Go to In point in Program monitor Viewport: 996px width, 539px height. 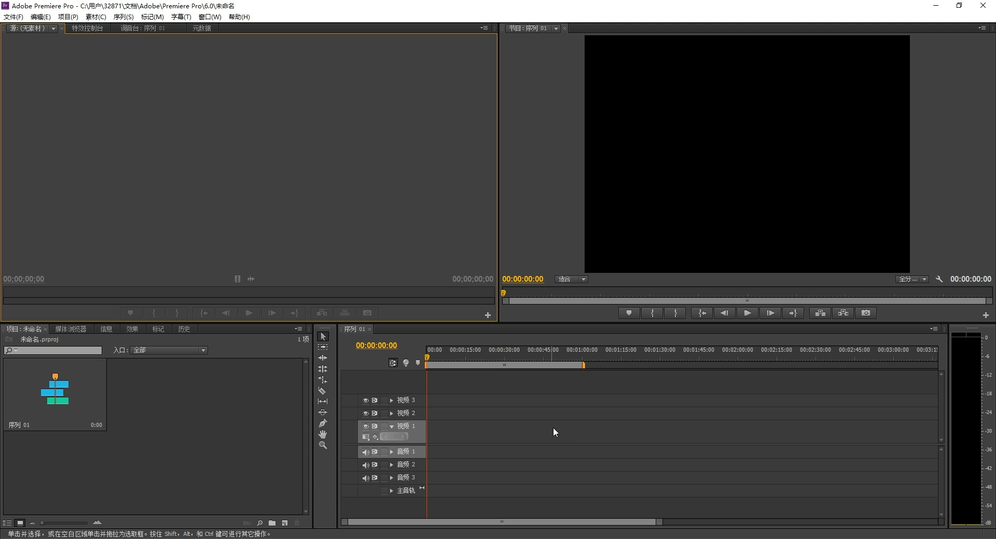[702, 313]
